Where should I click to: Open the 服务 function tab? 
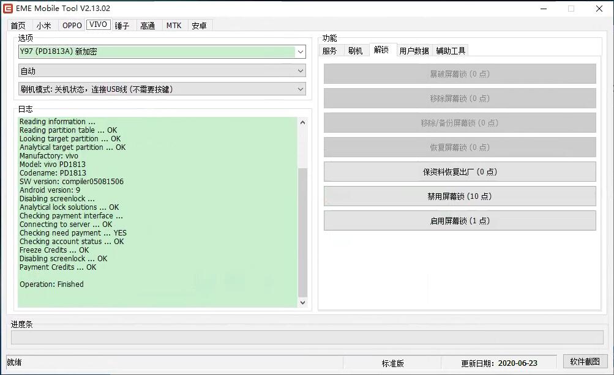coord(330,51)
